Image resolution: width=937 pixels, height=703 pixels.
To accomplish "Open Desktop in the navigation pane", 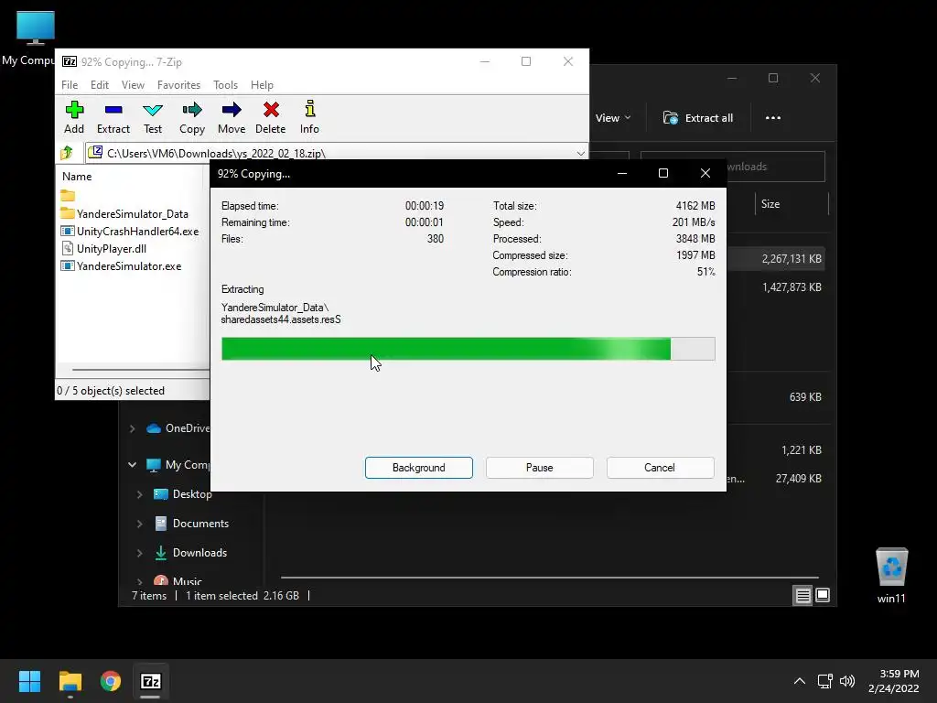I will coord(183,493).
